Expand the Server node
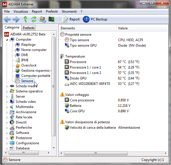This screenshot has height=165, width=171. (x=7, y=97)
